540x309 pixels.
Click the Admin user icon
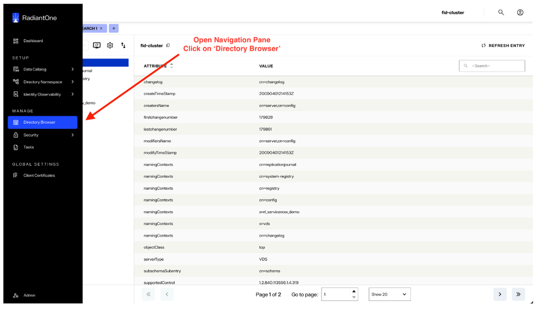pyautogui.click(x=16, y=296)
